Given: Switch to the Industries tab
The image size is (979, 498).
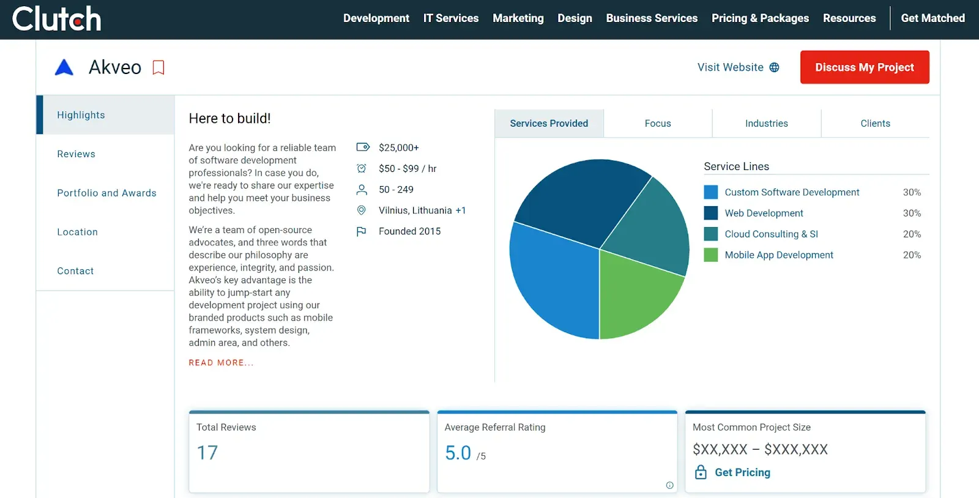Looking at the screenshot, I should 767,124.
